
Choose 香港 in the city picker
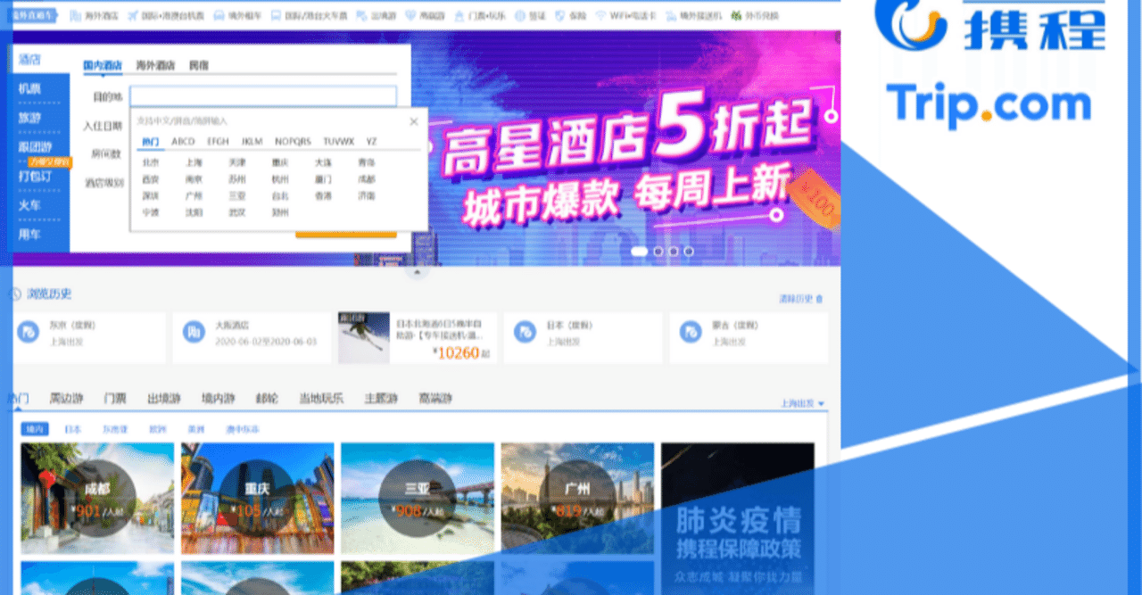pyautogui.click(x=323, y=195)
